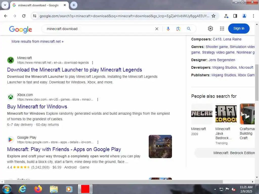Go back to the previous page
Screen dimensions: 259x194
[6, 16]
